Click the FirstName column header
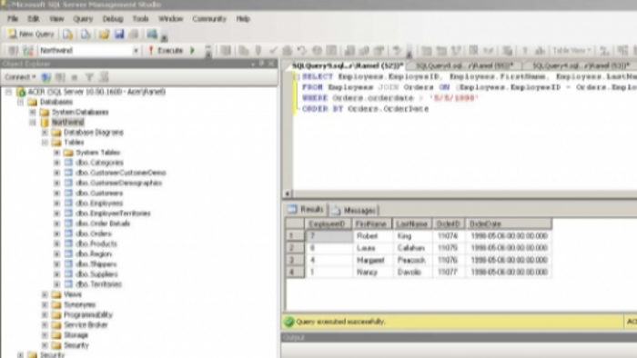Image resolution: width=637 pixels, height=358 pixels. 371,224
